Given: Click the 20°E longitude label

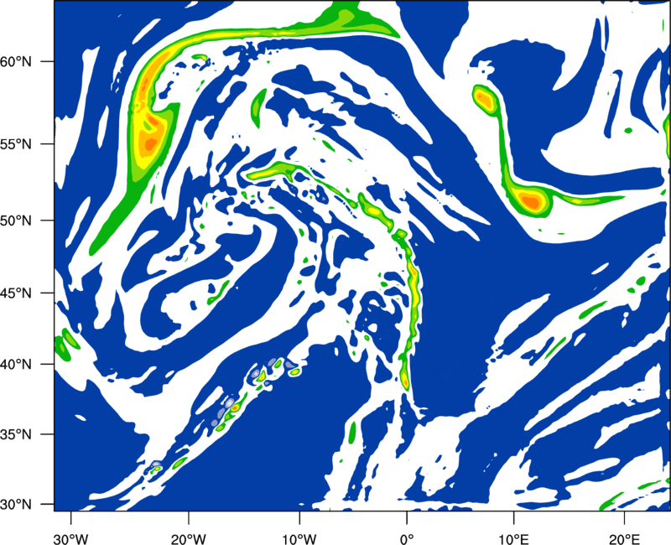Looking at the screenshot, I should [624, 539].
